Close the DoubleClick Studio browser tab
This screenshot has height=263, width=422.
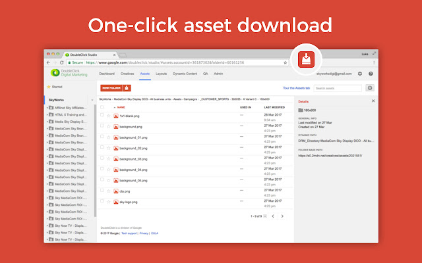tap(114, 55)
